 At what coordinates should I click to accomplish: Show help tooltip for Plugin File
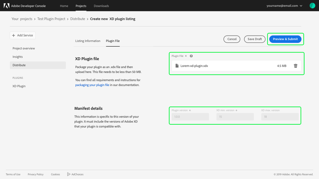point(191,56)
